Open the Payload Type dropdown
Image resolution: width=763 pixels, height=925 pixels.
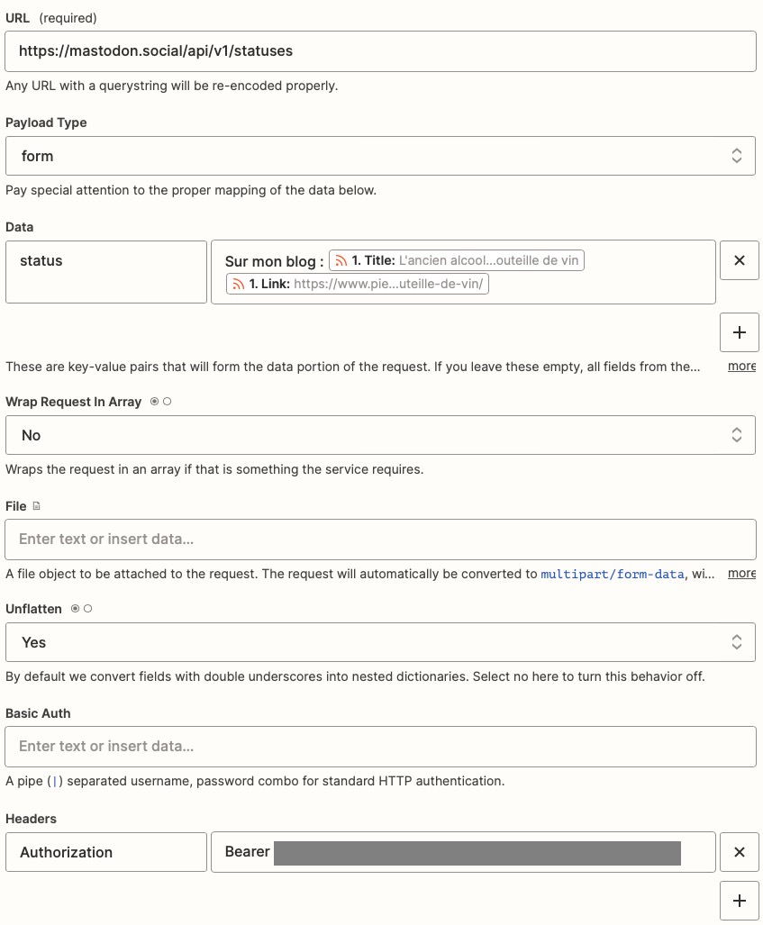(x=380, y=156)
